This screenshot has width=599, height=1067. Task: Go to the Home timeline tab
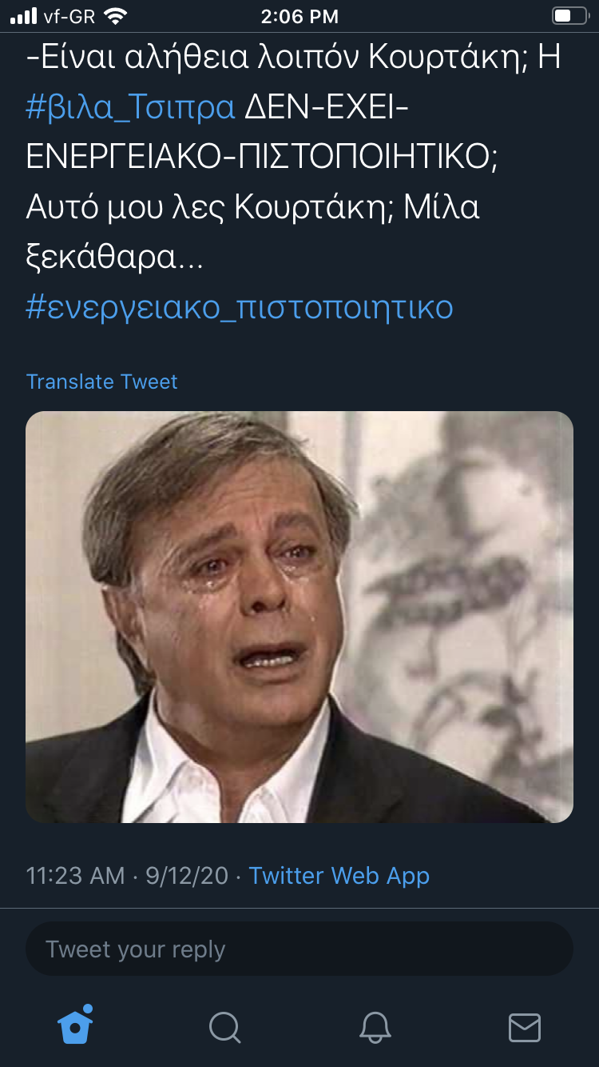76,1026
